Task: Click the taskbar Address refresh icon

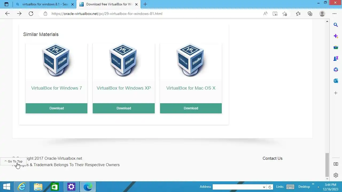Action: 270,187
